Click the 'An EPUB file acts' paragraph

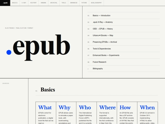point(127,118)
